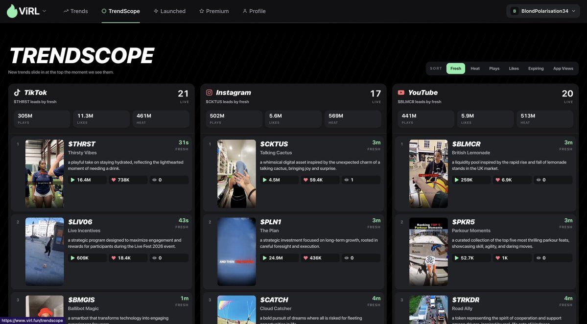Click the TikTok 305M plays stat

(x=42, y=119)
